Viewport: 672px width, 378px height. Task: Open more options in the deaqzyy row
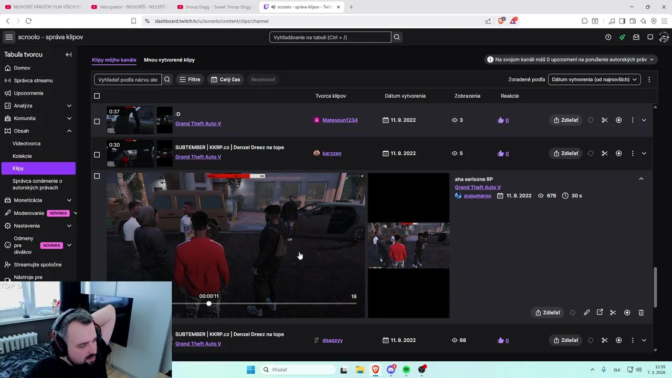coord(632,340)
